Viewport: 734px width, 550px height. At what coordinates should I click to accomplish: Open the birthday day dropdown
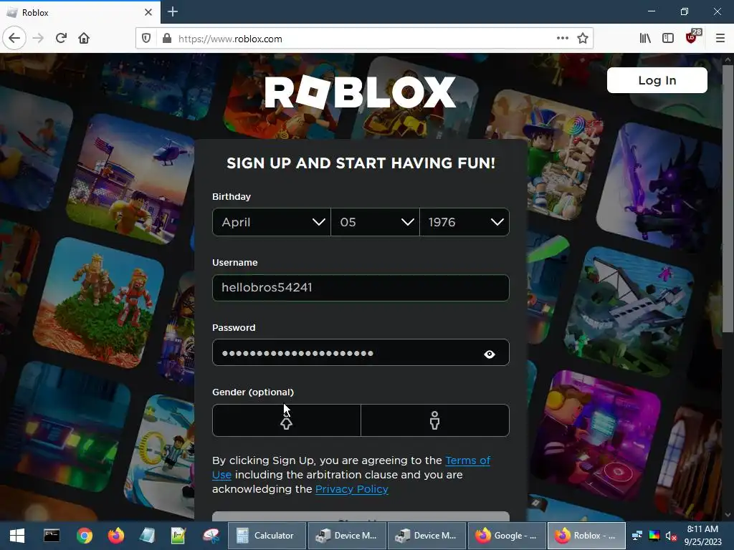click(375, 222)
